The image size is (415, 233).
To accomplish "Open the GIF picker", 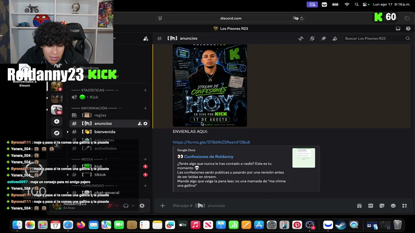I will tap(371, 206).
